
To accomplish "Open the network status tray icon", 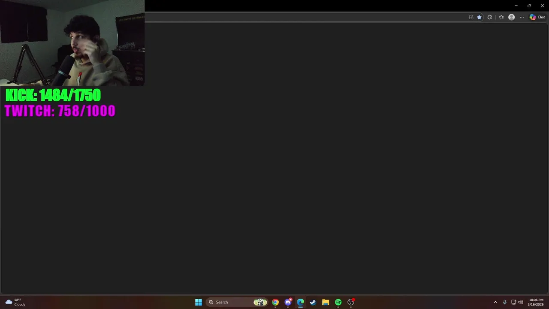I will 513,302.
